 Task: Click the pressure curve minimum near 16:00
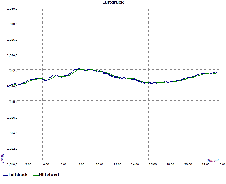click(153, 84)
